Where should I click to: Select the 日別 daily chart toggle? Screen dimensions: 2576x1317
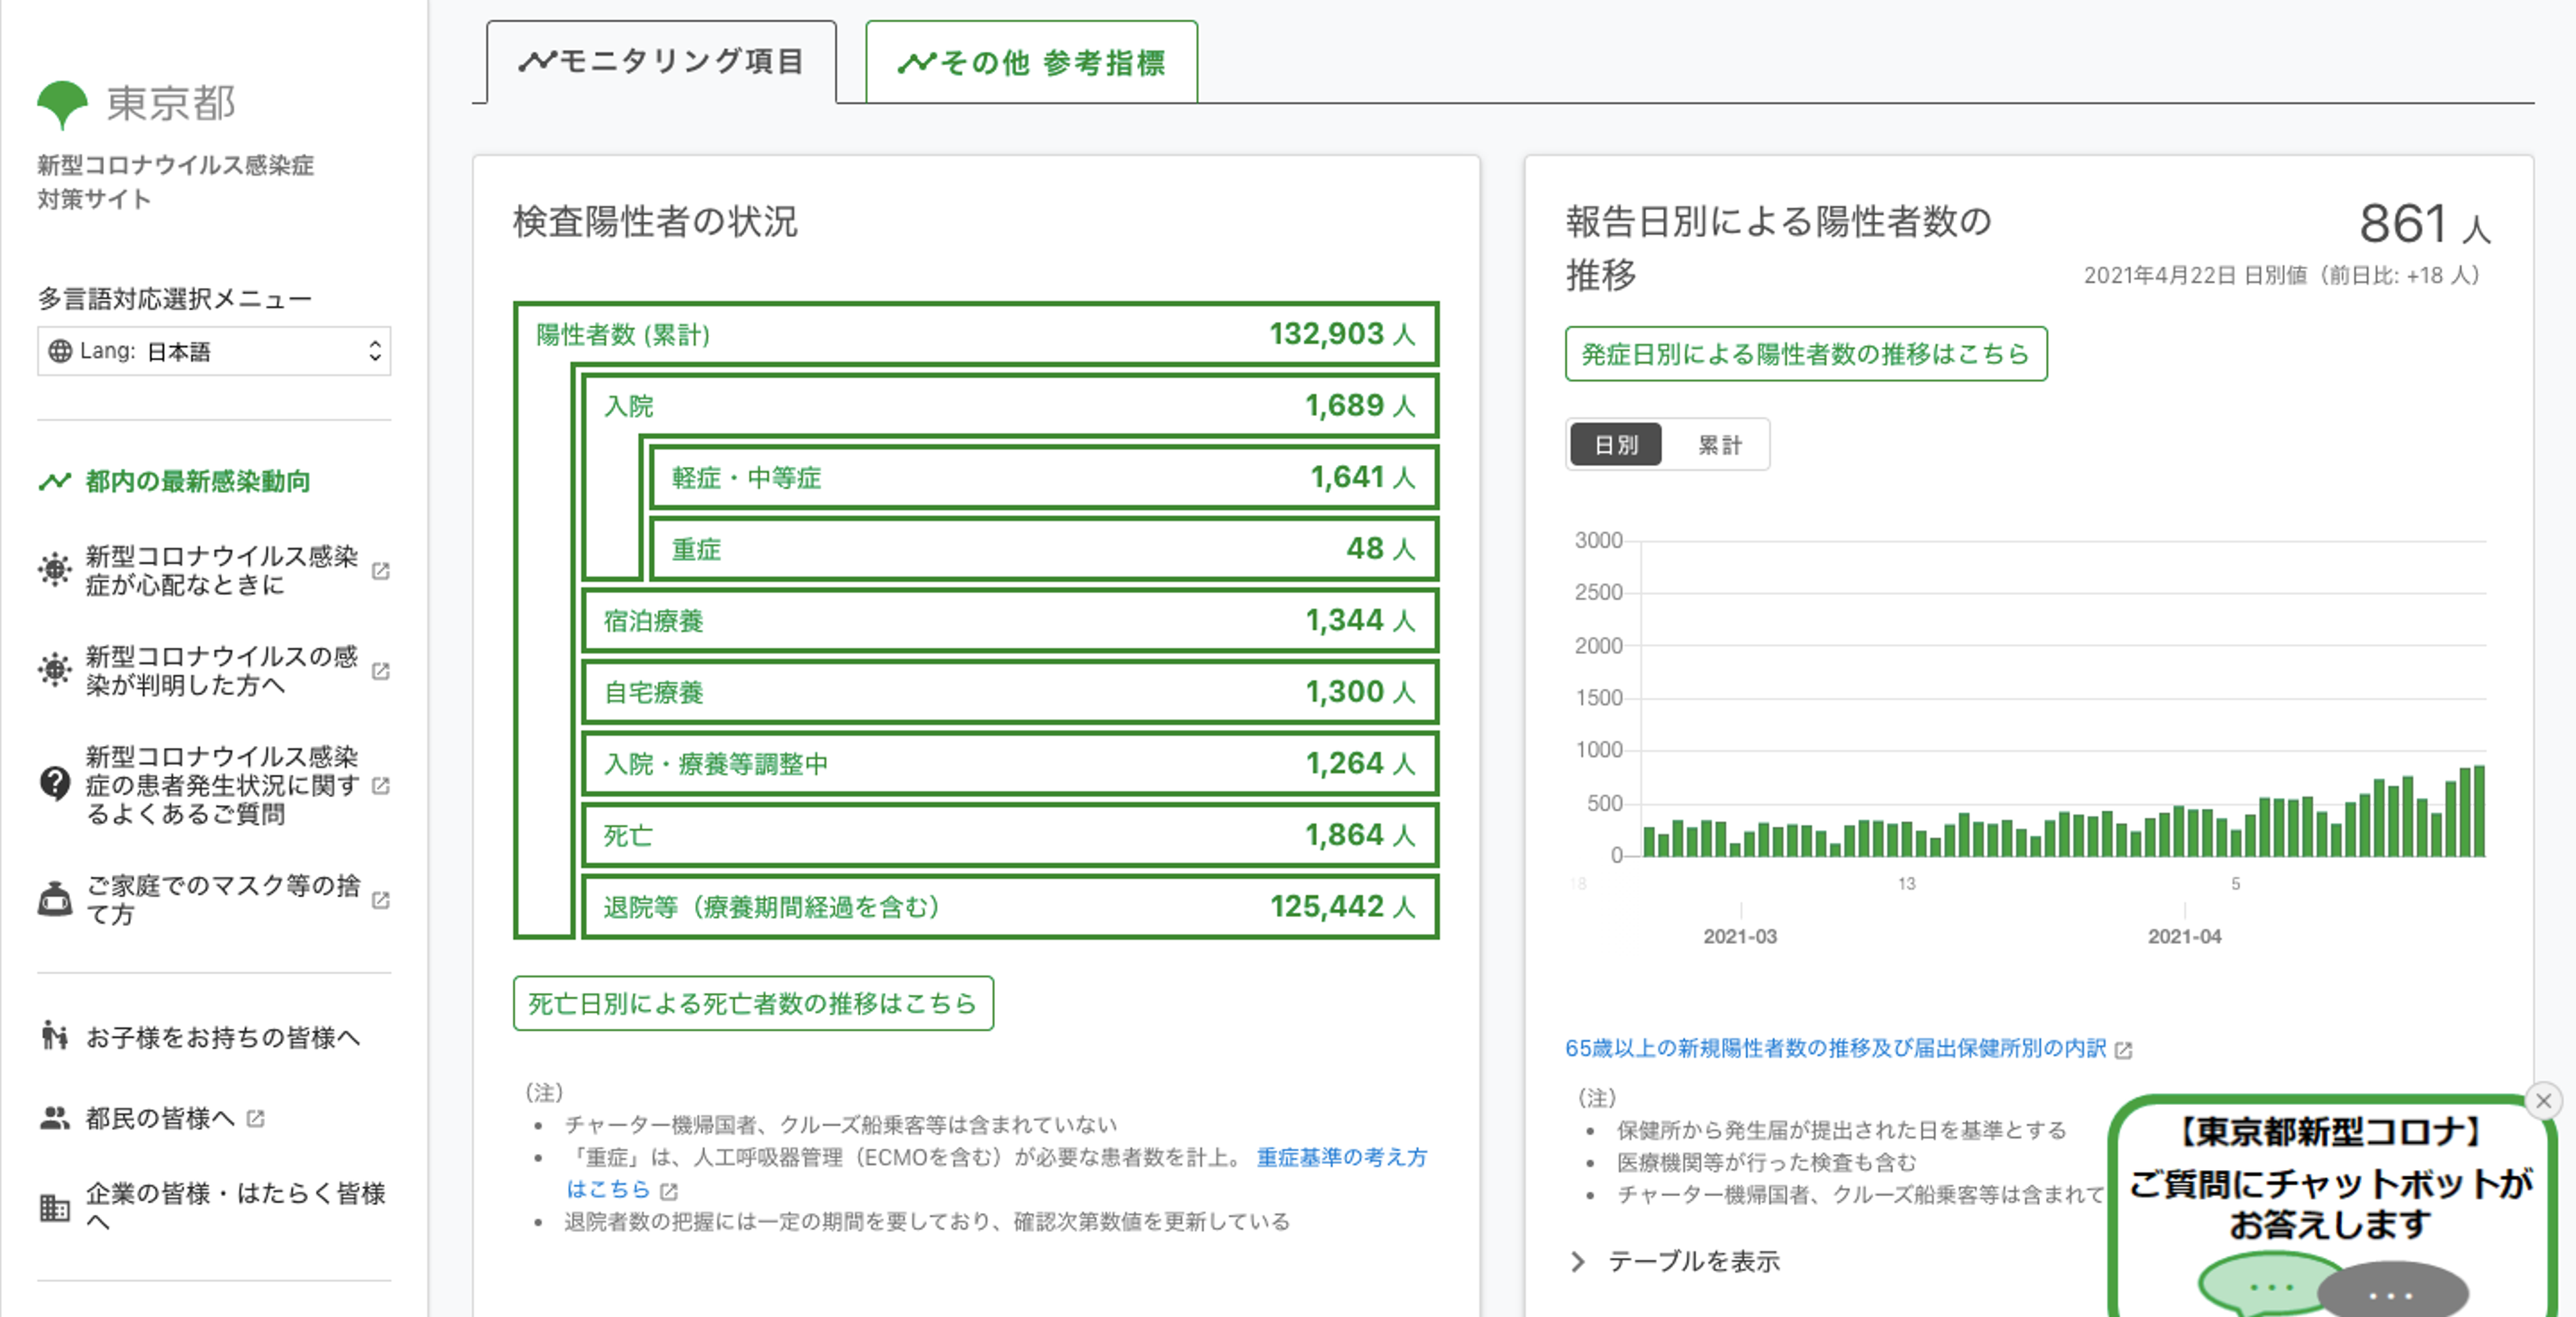coord(1615,445)
